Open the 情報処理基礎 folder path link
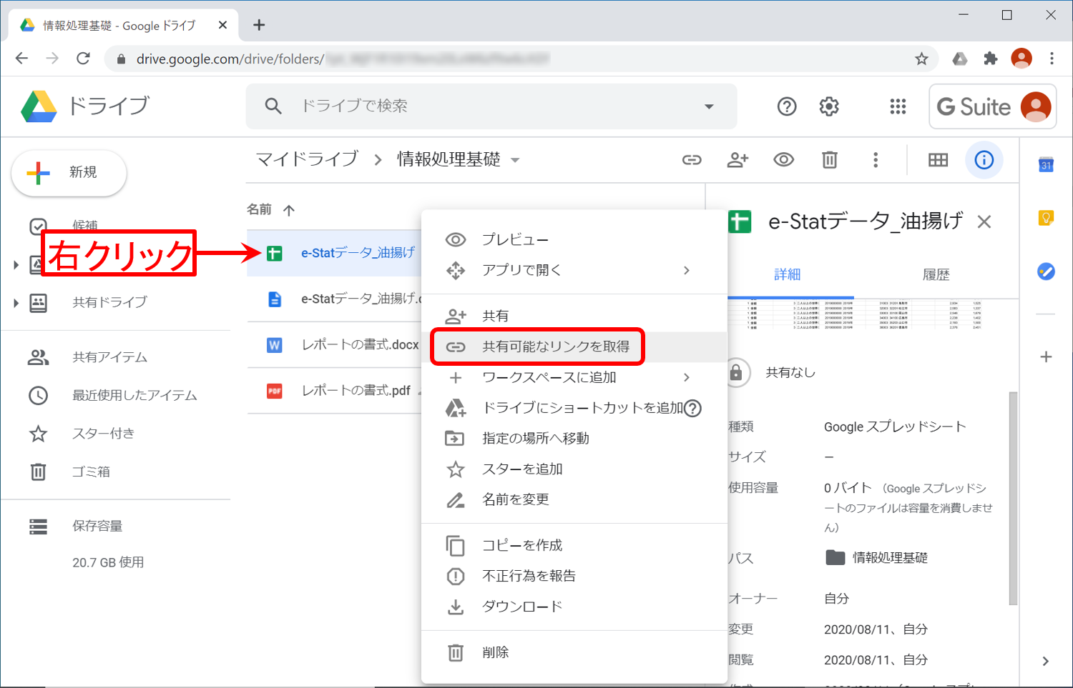1073x688 pixels. click(x=877, y=558)
